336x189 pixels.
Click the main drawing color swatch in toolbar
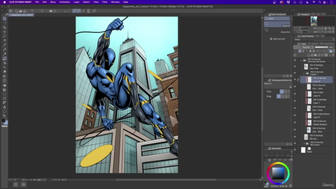(x=3, y=120)
